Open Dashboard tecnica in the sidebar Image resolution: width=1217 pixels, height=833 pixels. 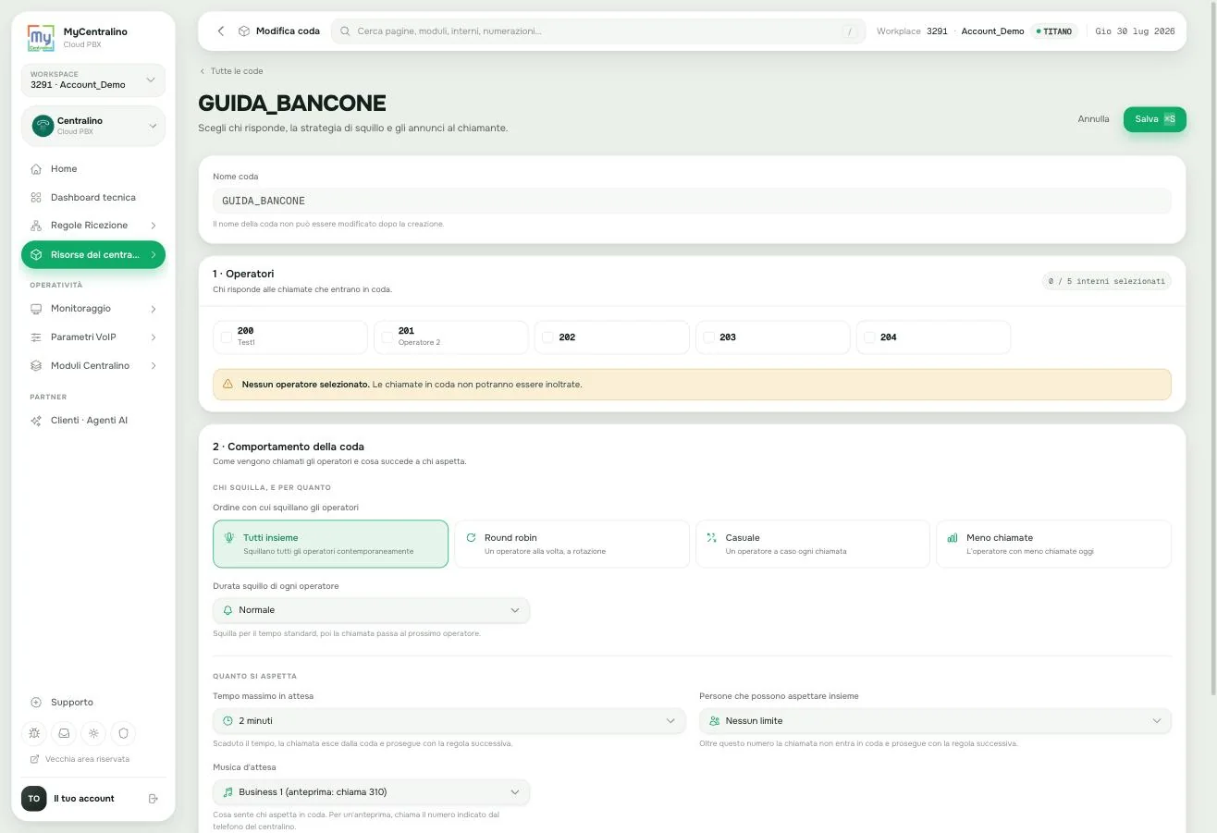coord(93,198)
